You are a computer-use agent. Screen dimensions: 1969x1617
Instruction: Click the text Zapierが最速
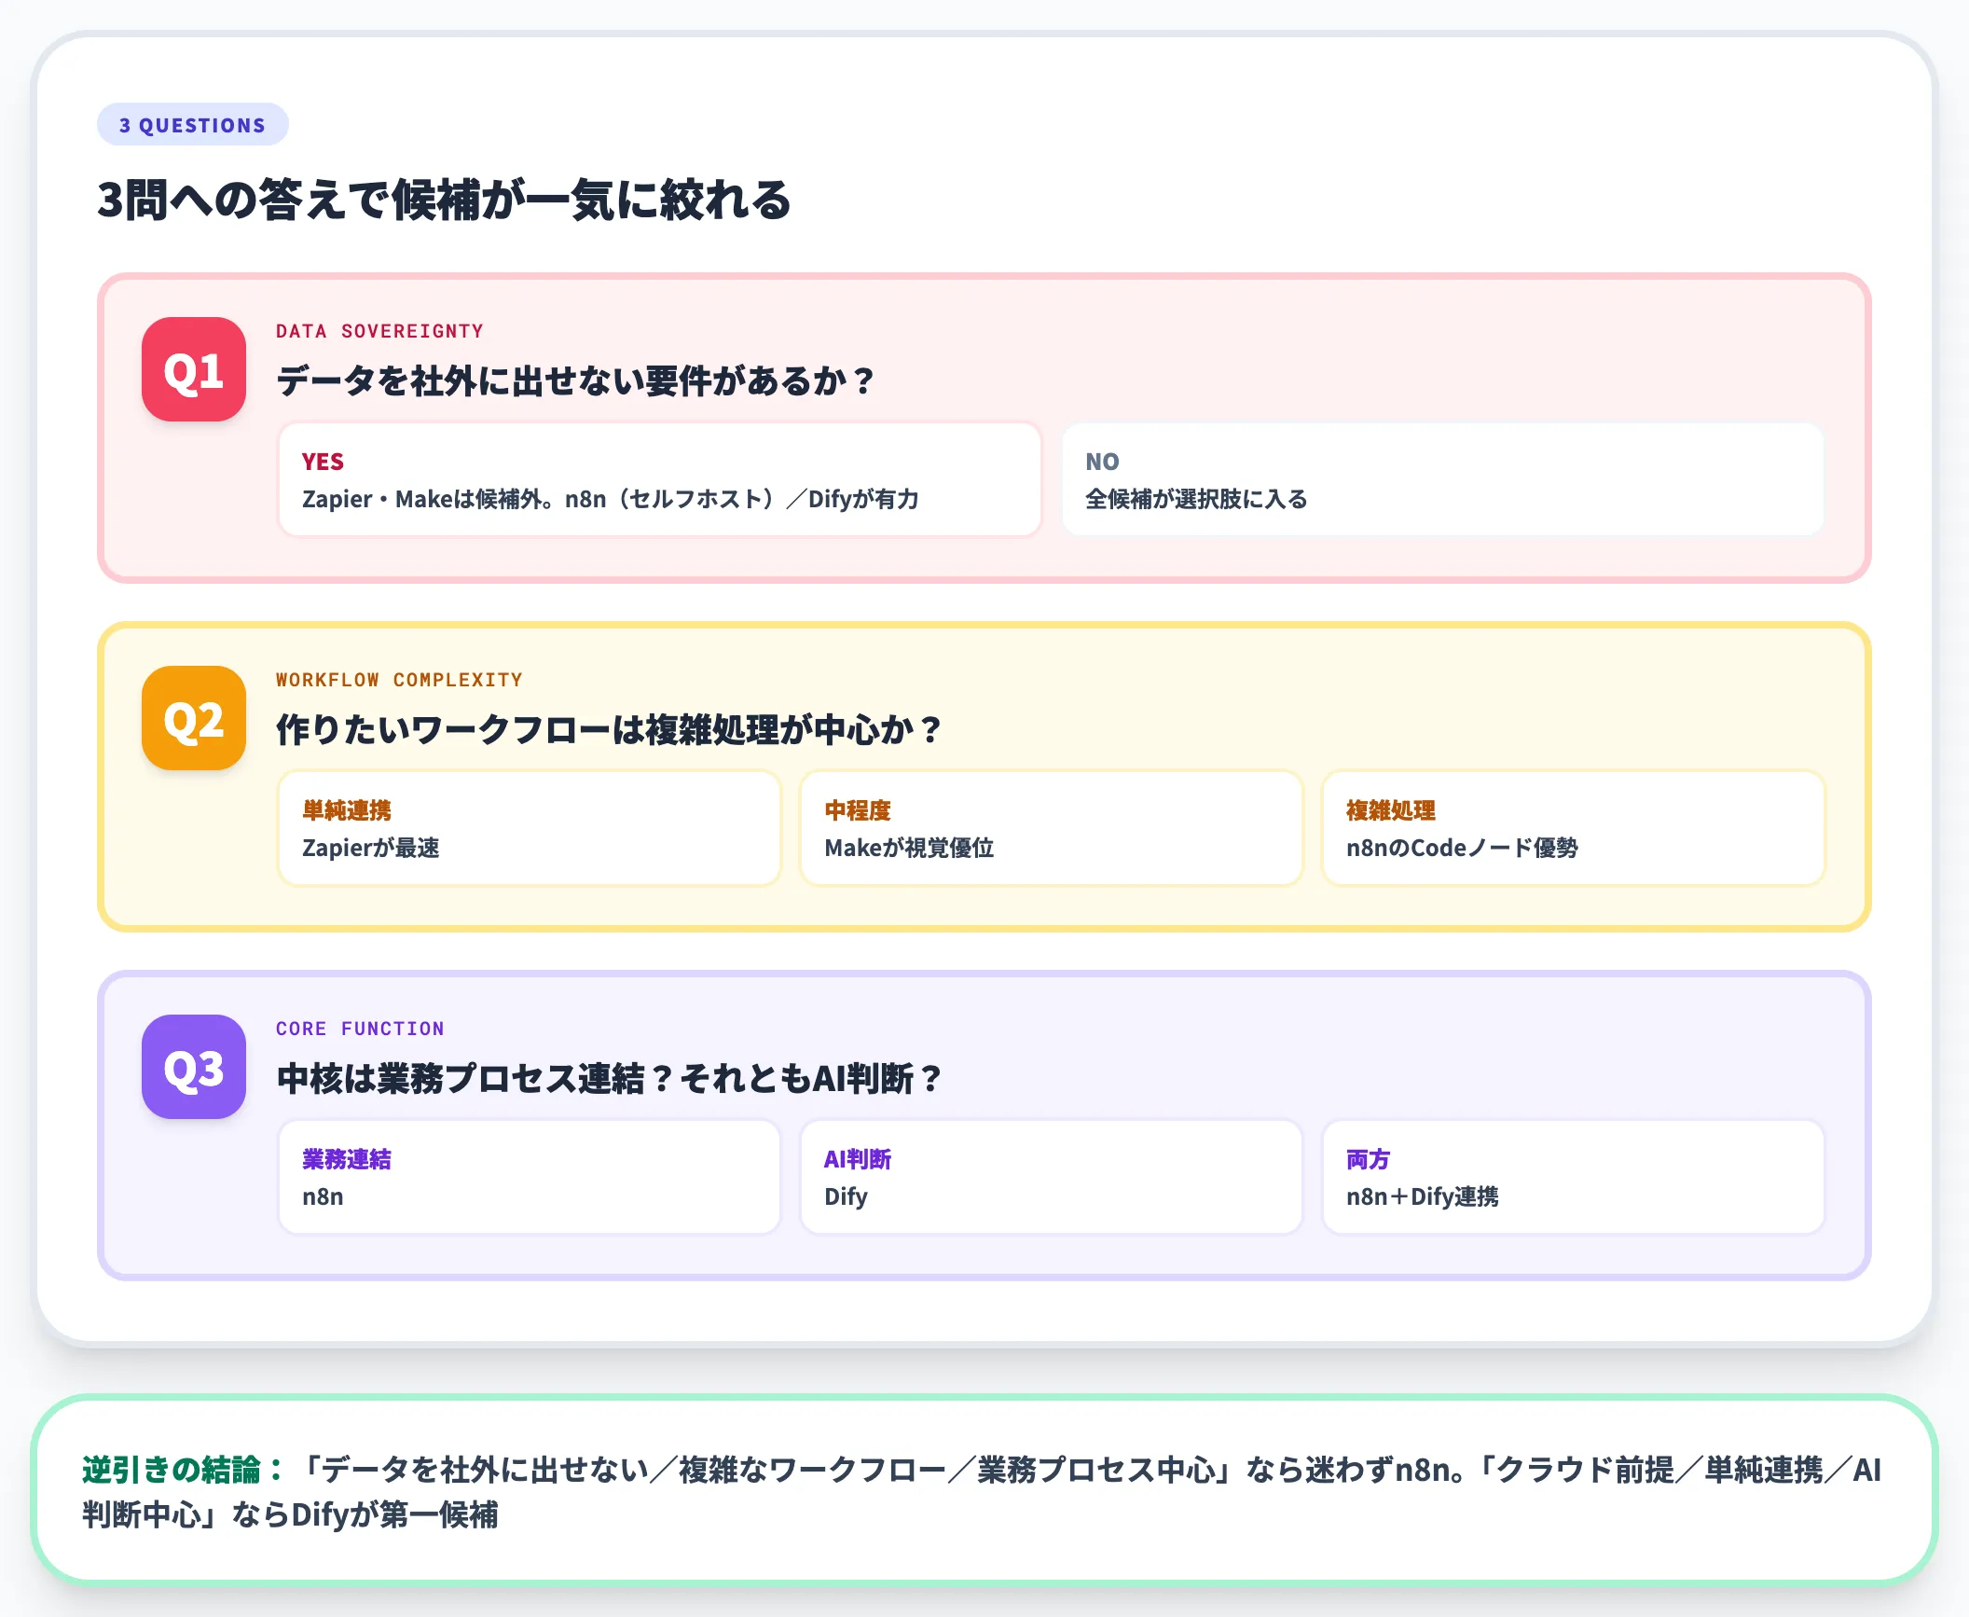pyautogui.click(x=371, y=848)
